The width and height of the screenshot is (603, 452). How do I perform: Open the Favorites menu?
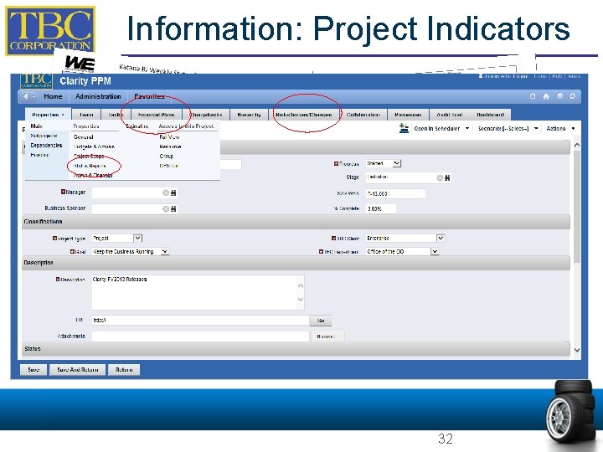149,96
